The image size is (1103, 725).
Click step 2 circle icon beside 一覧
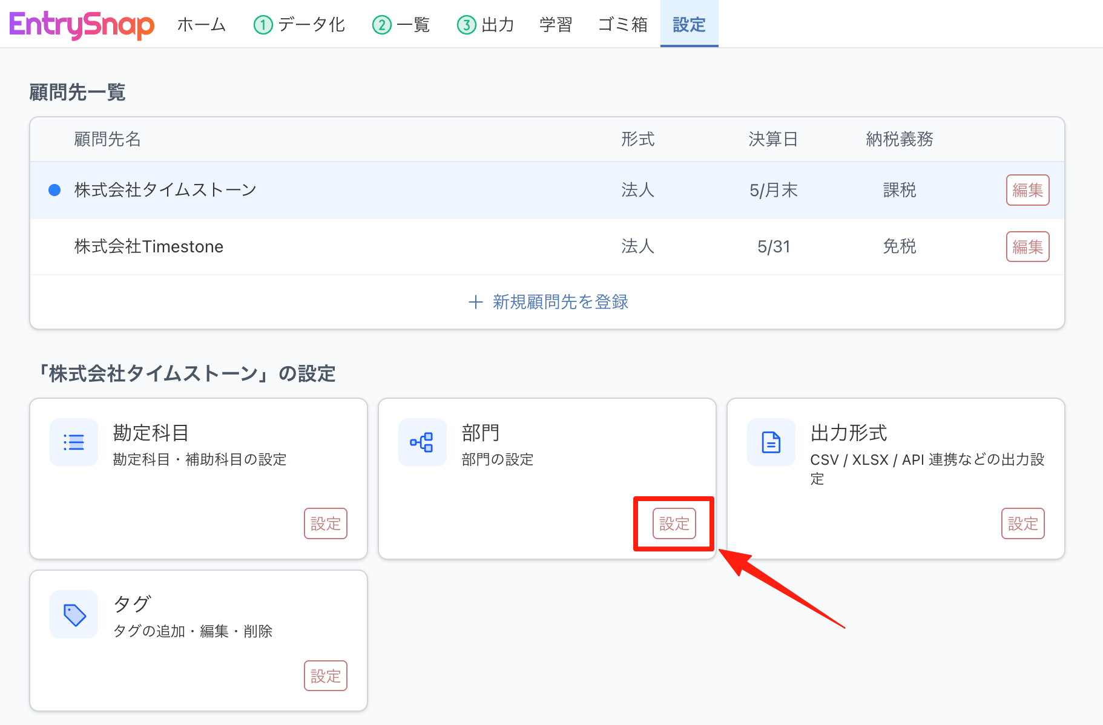(382, 25)
